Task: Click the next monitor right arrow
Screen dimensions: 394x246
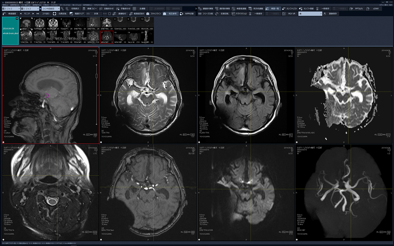Action: [33, 13]
